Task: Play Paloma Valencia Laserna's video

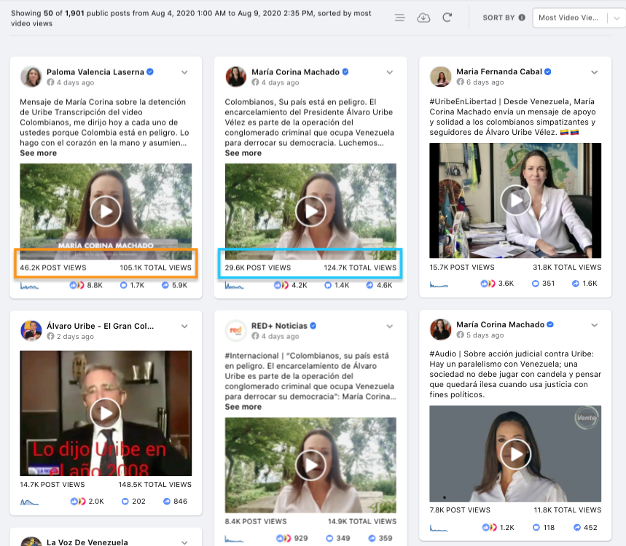Action: pyautogui.click(x=106, y=211)
